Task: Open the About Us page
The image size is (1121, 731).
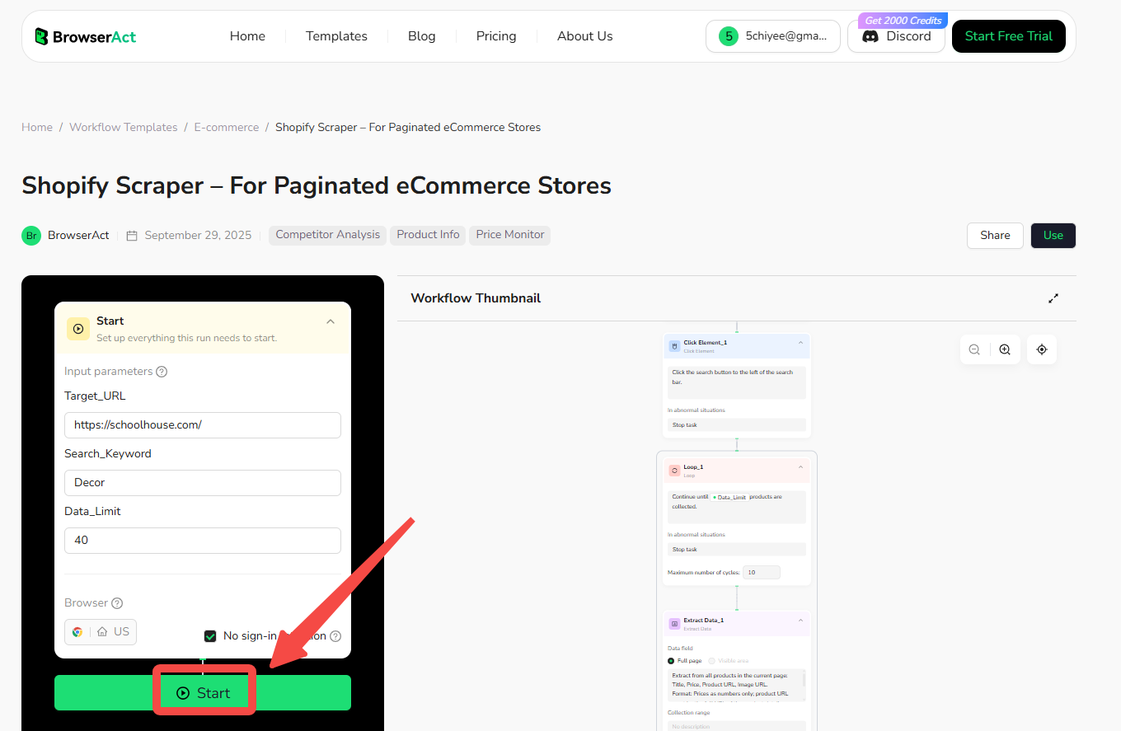Action: point(584,36)
